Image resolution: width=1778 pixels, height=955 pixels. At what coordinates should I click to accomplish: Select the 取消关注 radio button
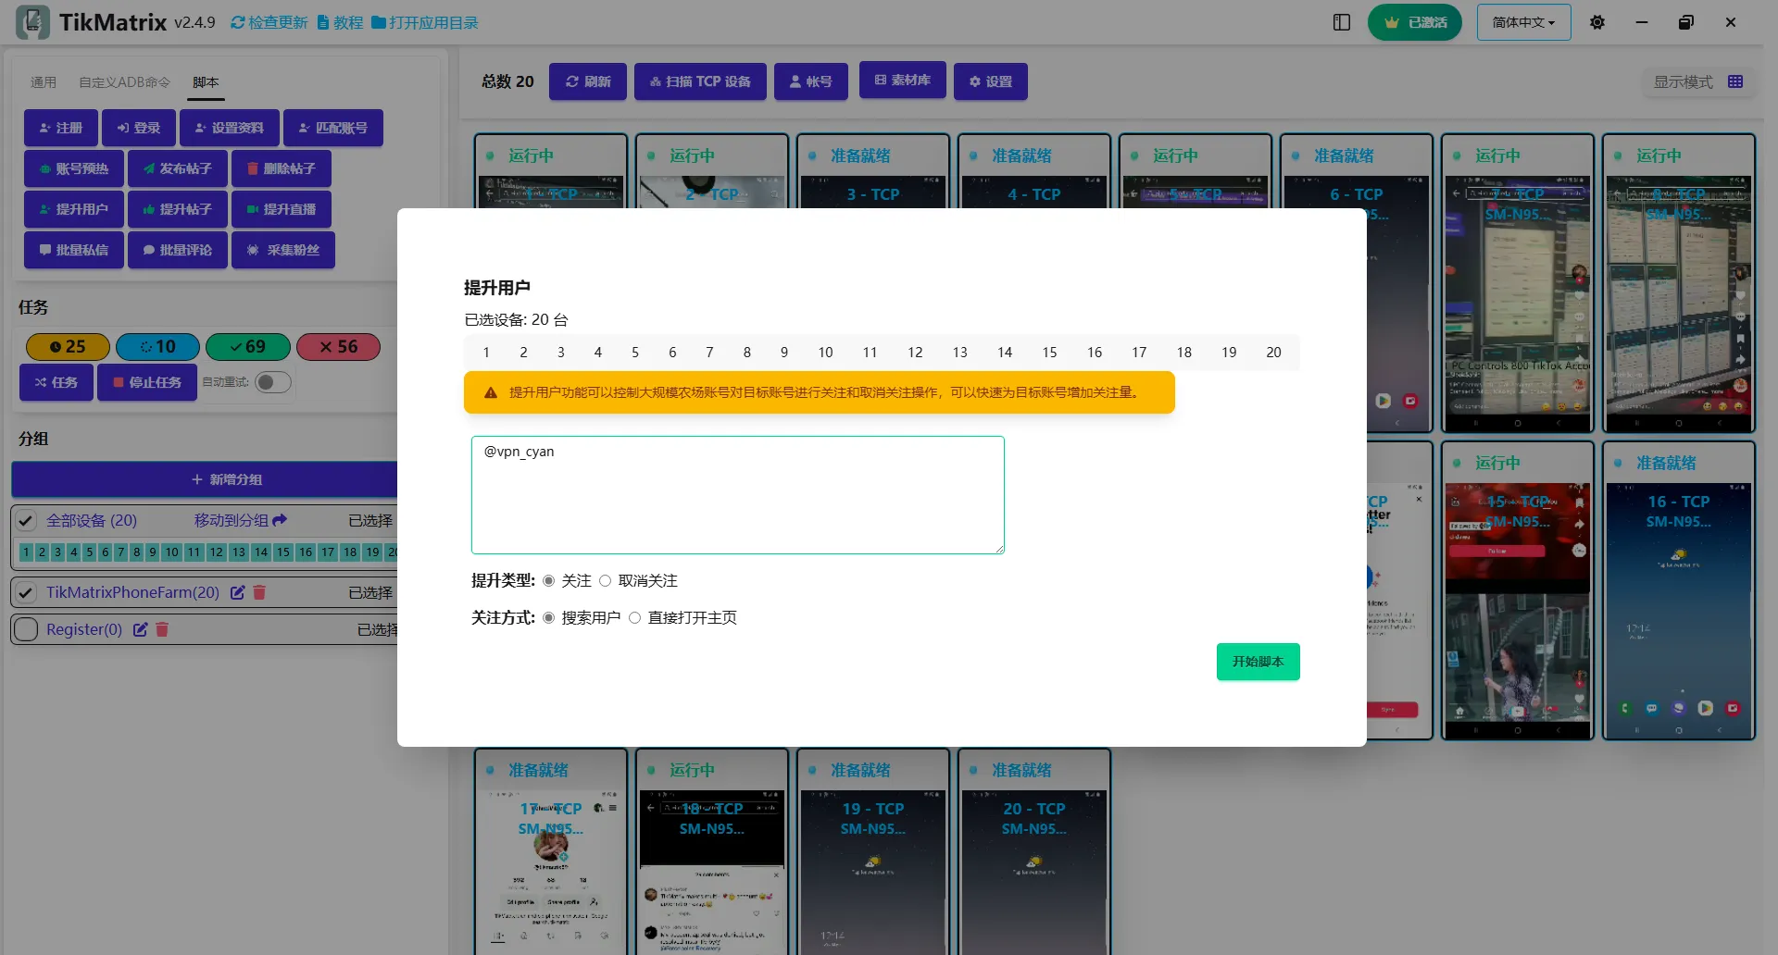pyautogui.click(x=605, y=581)
